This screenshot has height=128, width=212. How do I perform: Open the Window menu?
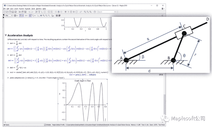(x=39, y=9)
